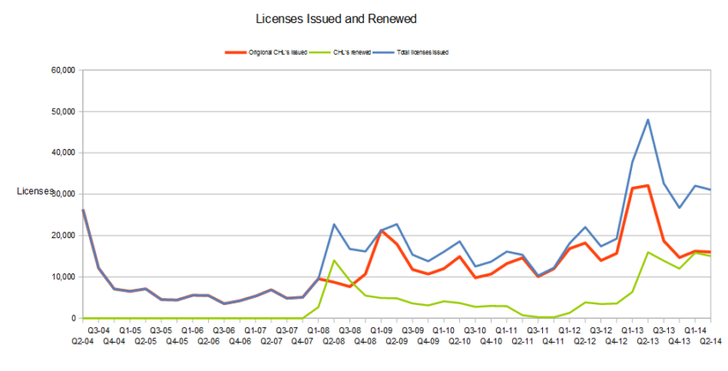Click the green line's peak at Q2-08
Image resolution: width=728 pixels, height=371 pixels.
[x=334, y=260]
